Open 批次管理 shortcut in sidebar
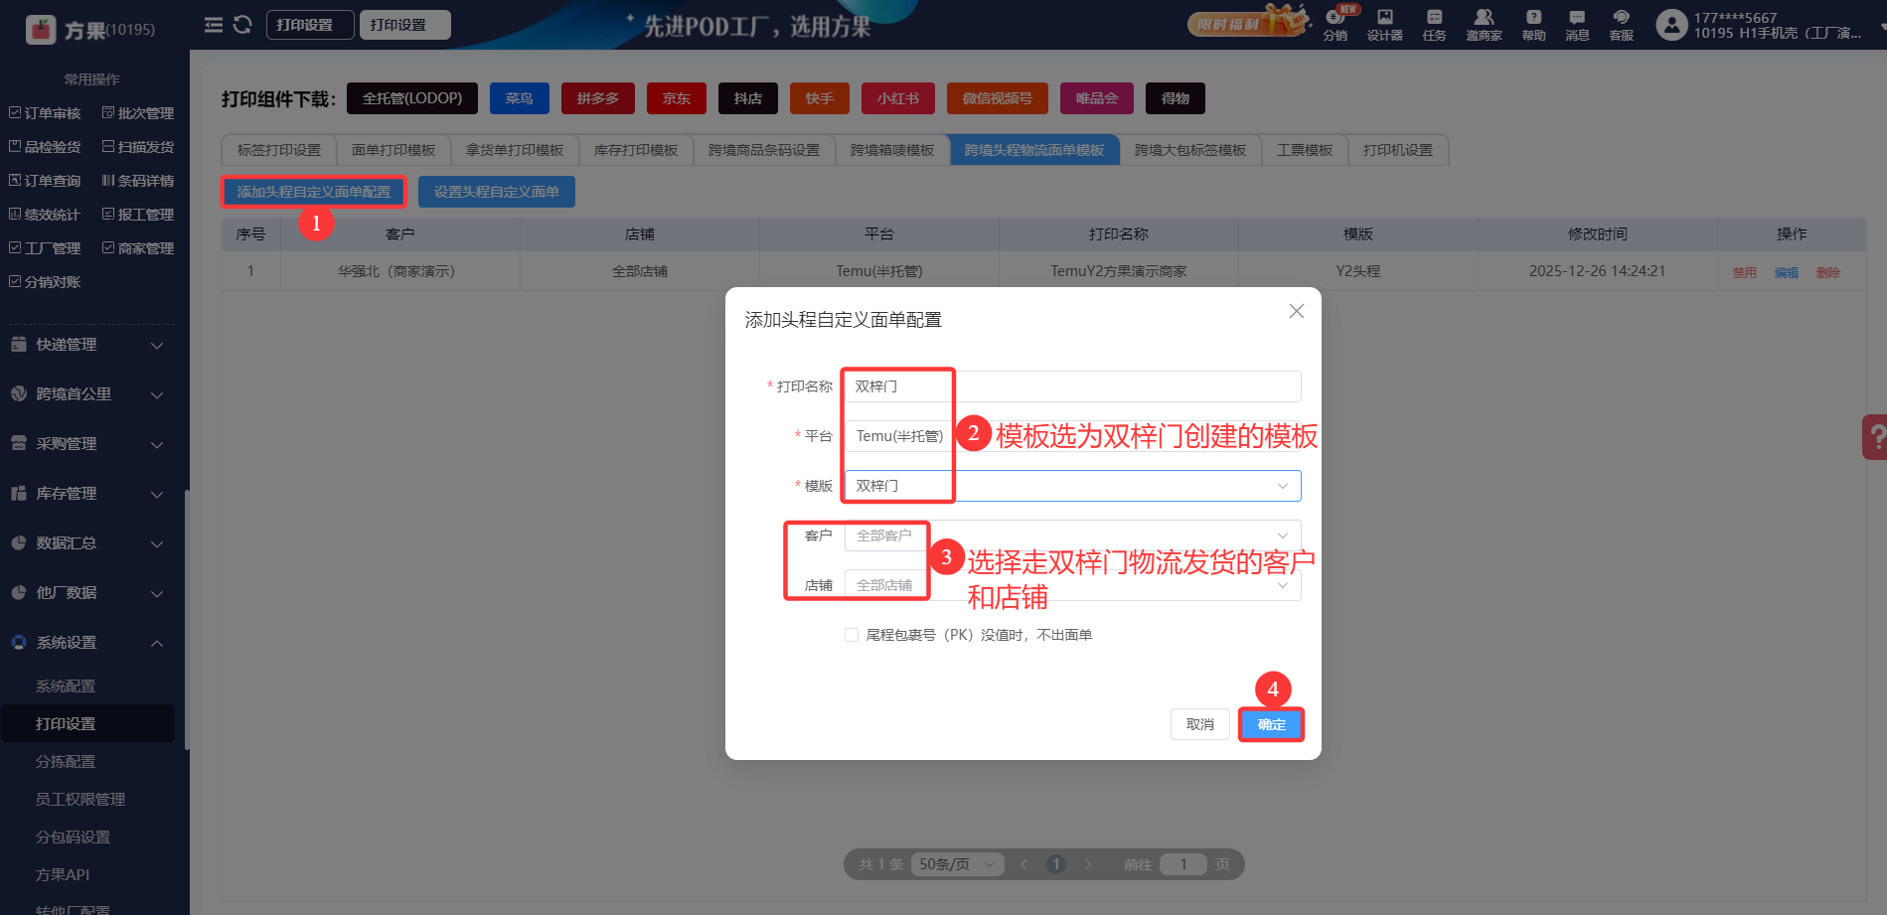This screenshot has width=1887, height=915. click(138, 113)
